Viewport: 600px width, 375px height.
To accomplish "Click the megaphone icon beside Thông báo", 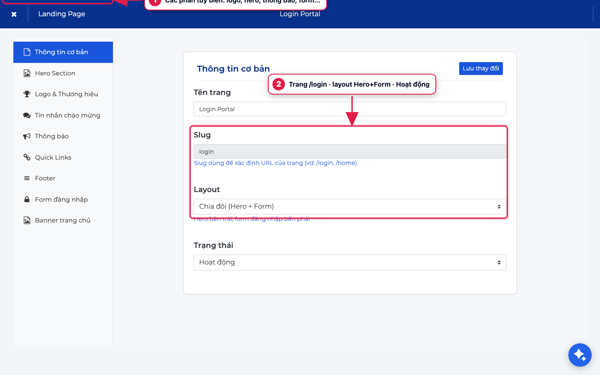I will click(x=27, y=136).
